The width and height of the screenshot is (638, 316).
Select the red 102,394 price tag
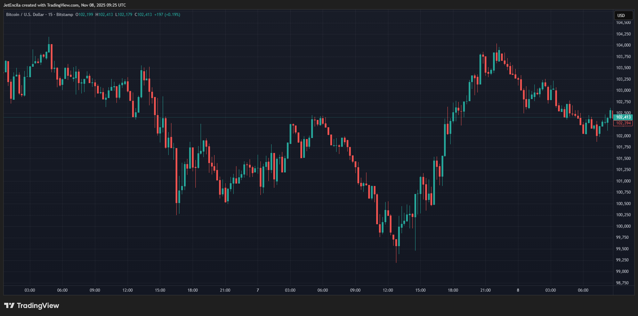(x=623, y=123)
